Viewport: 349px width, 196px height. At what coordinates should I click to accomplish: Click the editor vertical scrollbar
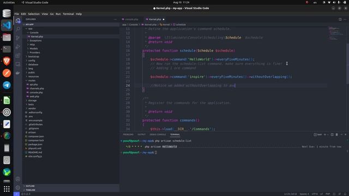click(x=347, y=63)
